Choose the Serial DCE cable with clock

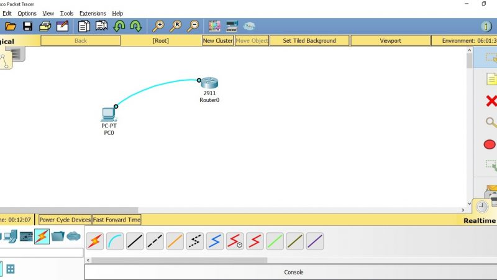point(235,241)
